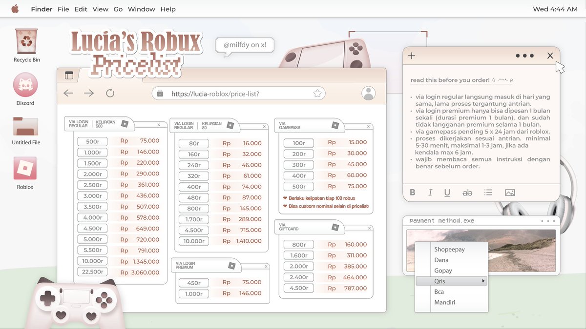Open the Window menu
Screen dimensions: 586x329
click(142, 9)
